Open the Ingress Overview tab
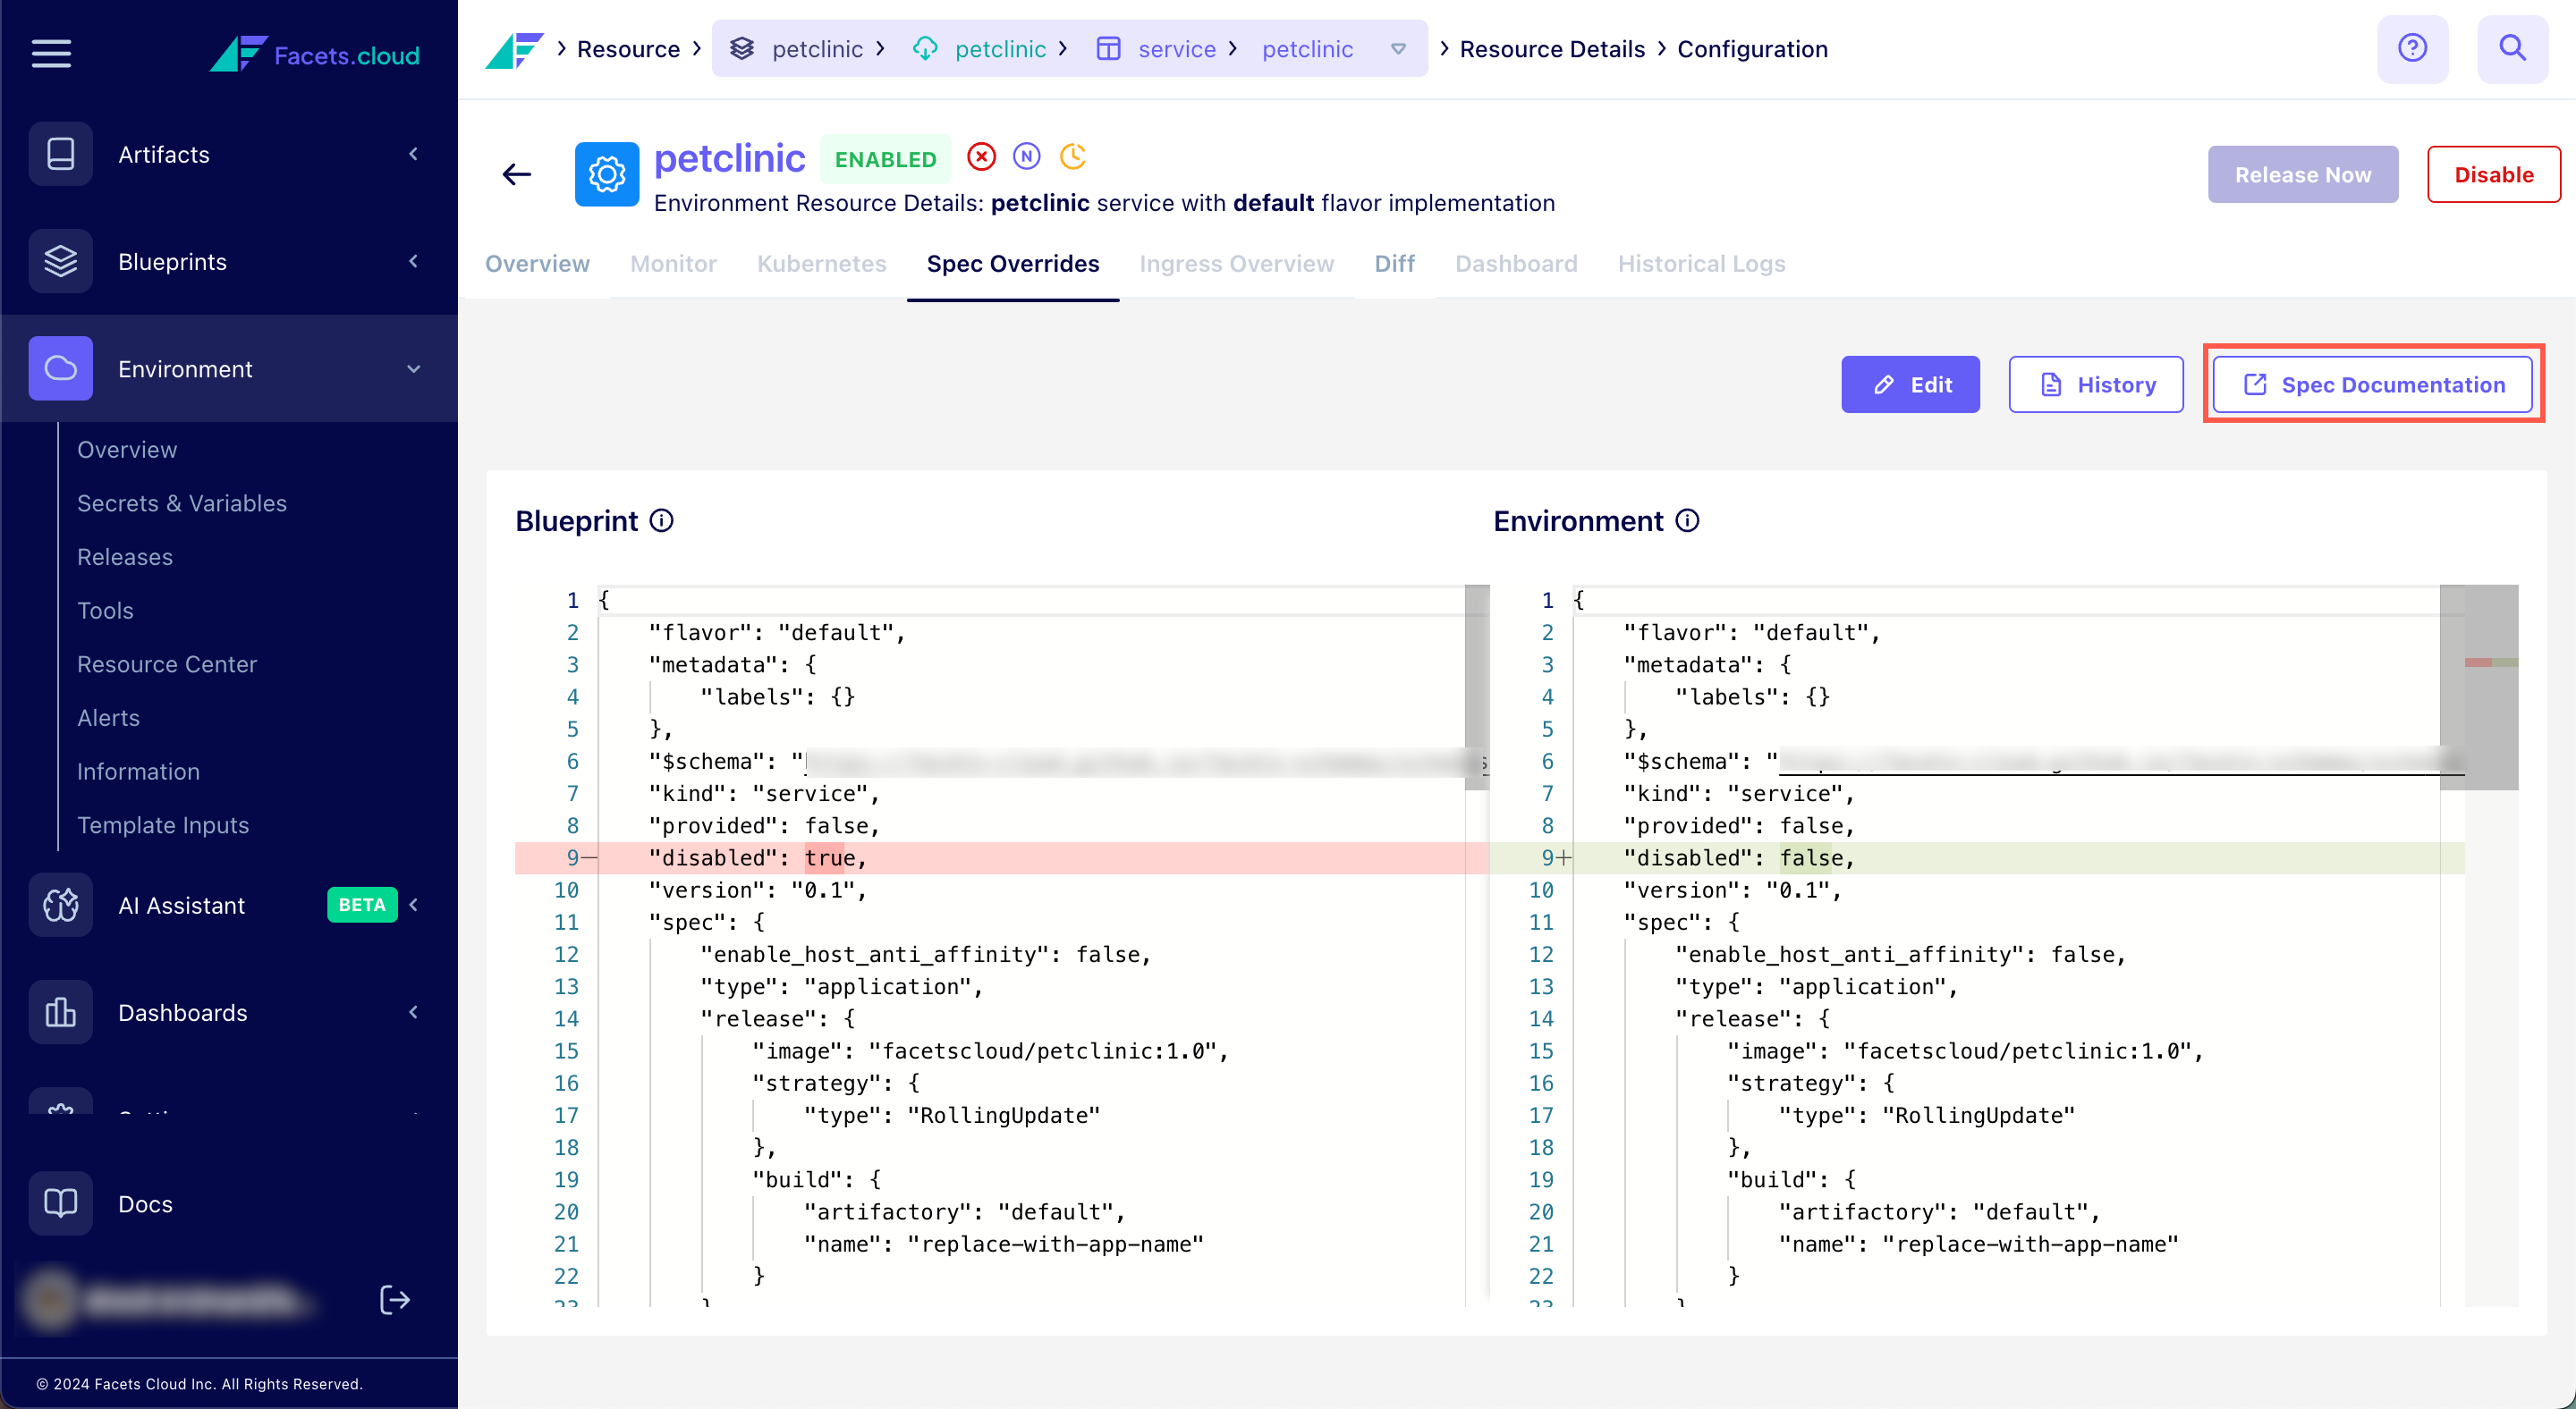Screen dimensions: 2576x1409 click(1236, 264)
